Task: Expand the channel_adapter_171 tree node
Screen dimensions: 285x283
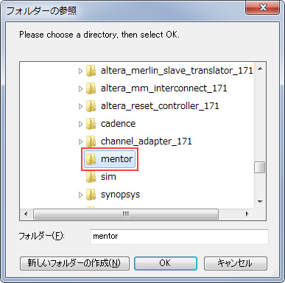Action: tap(80, 142)
